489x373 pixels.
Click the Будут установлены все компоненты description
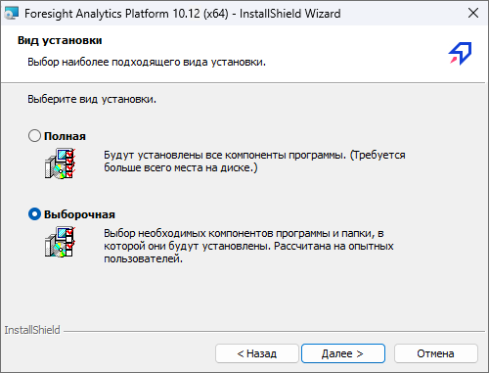click(254, 162)
